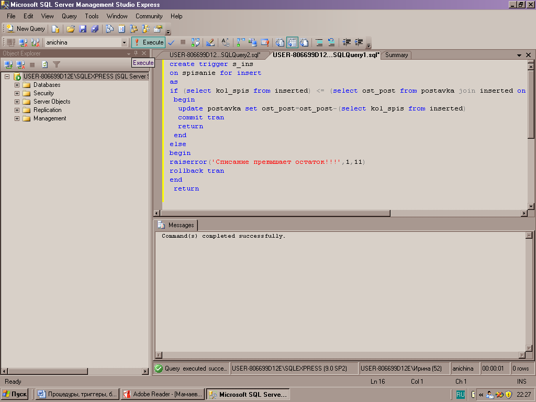Select Results to Text icon
The image size is (536, 402).
coord(280,42)
